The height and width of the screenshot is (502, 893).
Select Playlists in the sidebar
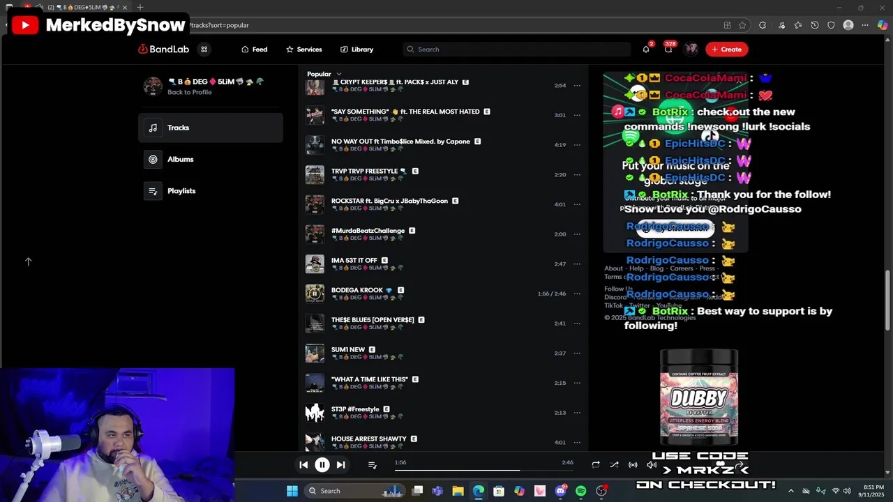pos(210,190)
